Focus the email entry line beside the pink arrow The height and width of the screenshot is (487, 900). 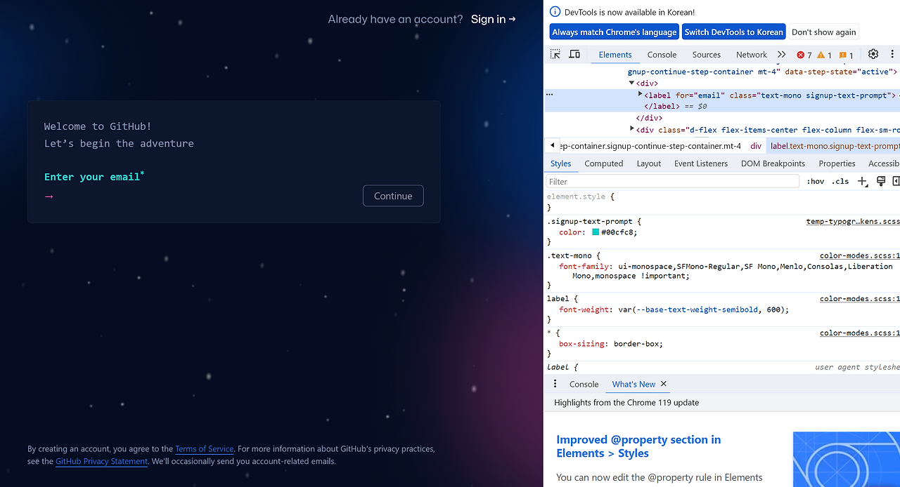click(204, 196)
